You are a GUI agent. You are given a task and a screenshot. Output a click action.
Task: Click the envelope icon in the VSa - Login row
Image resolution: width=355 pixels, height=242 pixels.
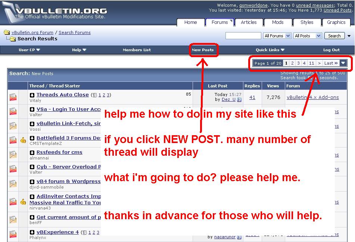[13, 111]
